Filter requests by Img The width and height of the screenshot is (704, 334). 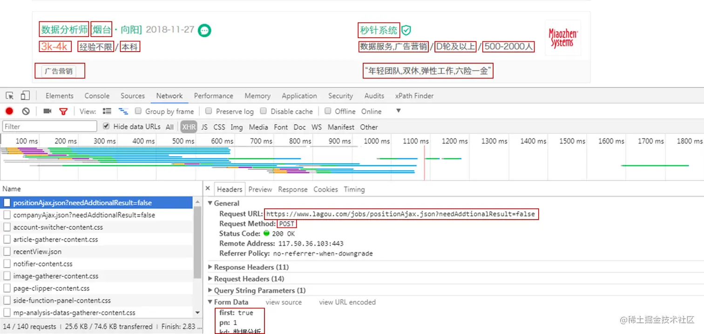(x=237, y=127)
